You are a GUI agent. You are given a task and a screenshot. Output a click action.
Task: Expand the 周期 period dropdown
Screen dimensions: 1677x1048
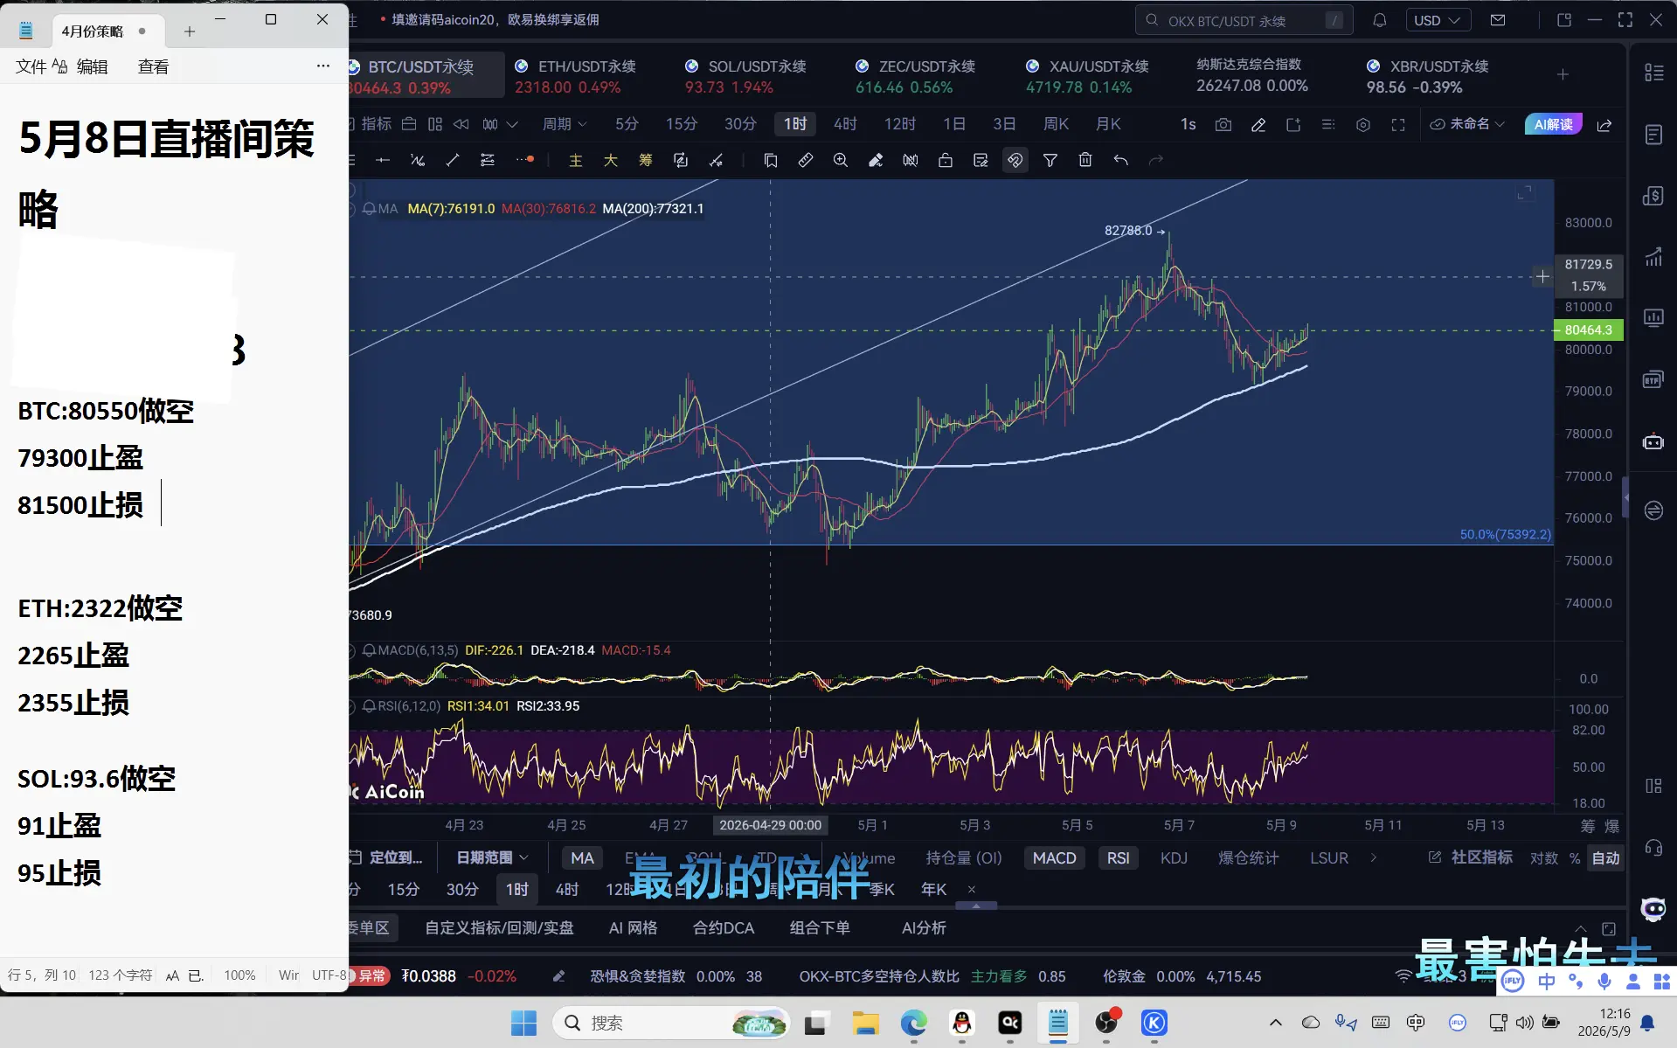click(x=565, y=124)
